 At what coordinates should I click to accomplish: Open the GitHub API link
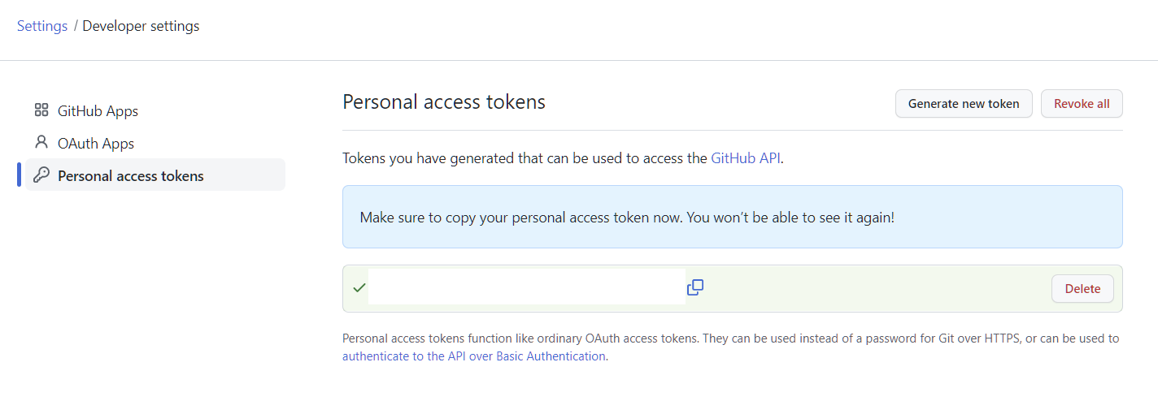click(746, 158)
